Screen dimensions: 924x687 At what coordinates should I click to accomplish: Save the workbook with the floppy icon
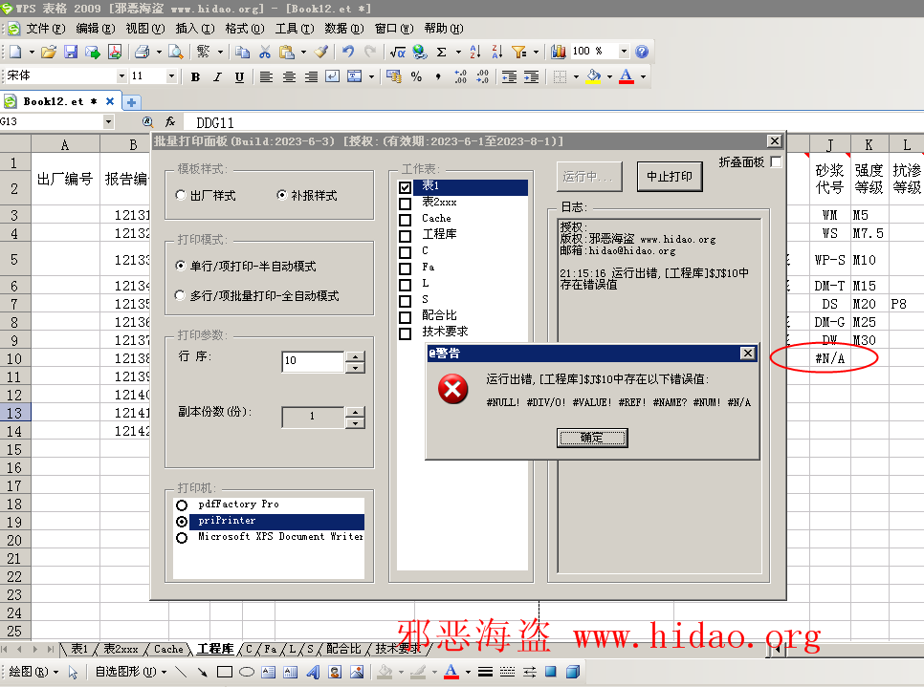click(71, 52)
